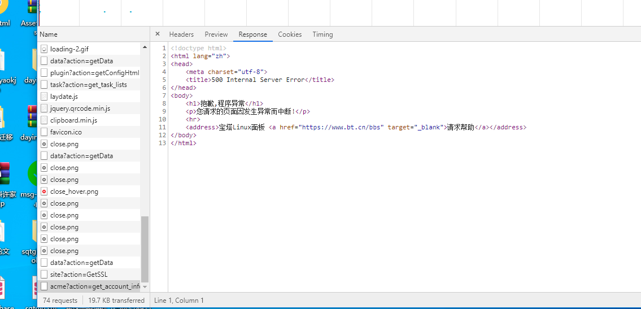This screenshot has height=309, width=641.
Task: Open the site?action=GetSSL request
Action: click(89, 274)
